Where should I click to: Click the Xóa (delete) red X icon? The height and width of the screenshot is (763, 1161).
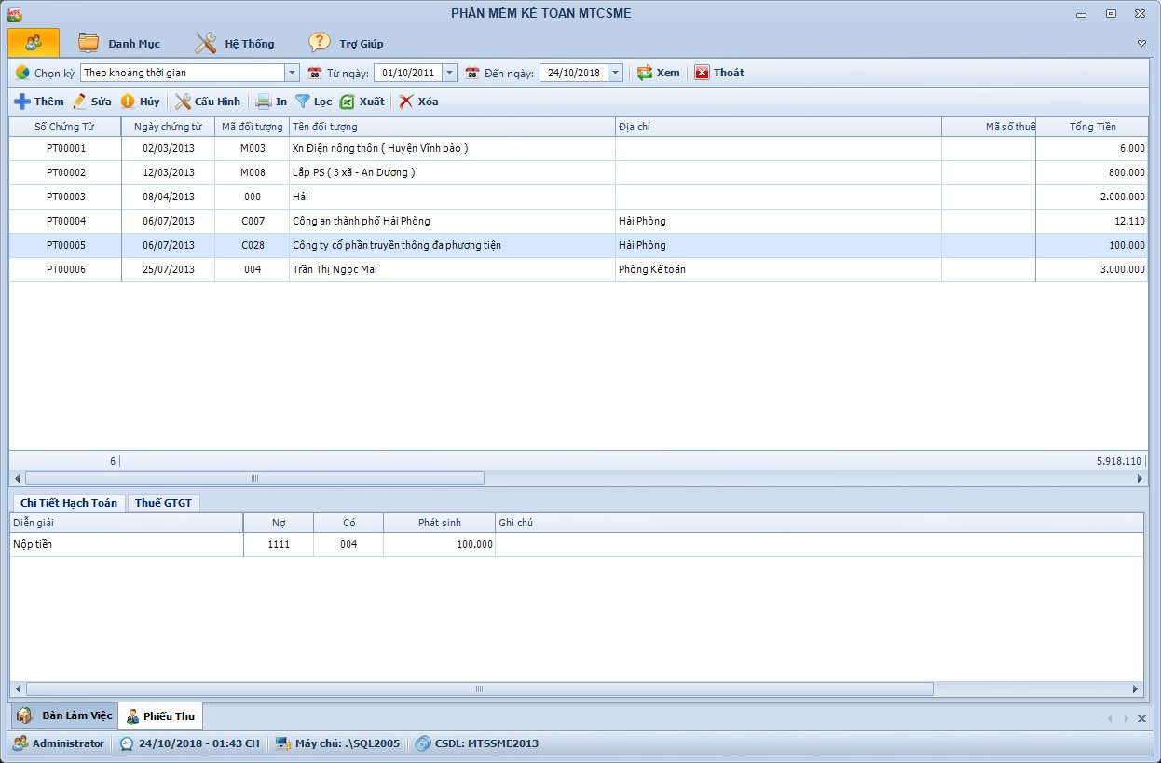(406, 102)
